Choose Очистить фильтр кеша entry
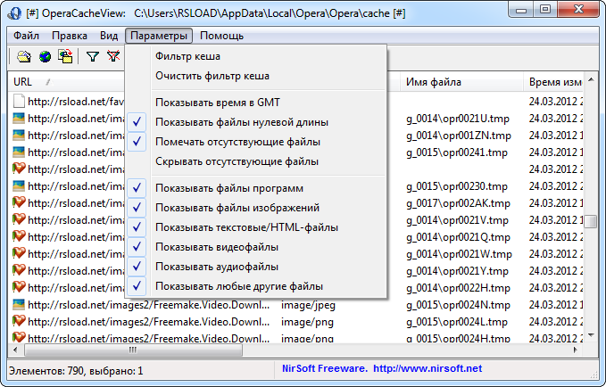The height and width of the screenshot is (387, 606). tap(256, 76)
